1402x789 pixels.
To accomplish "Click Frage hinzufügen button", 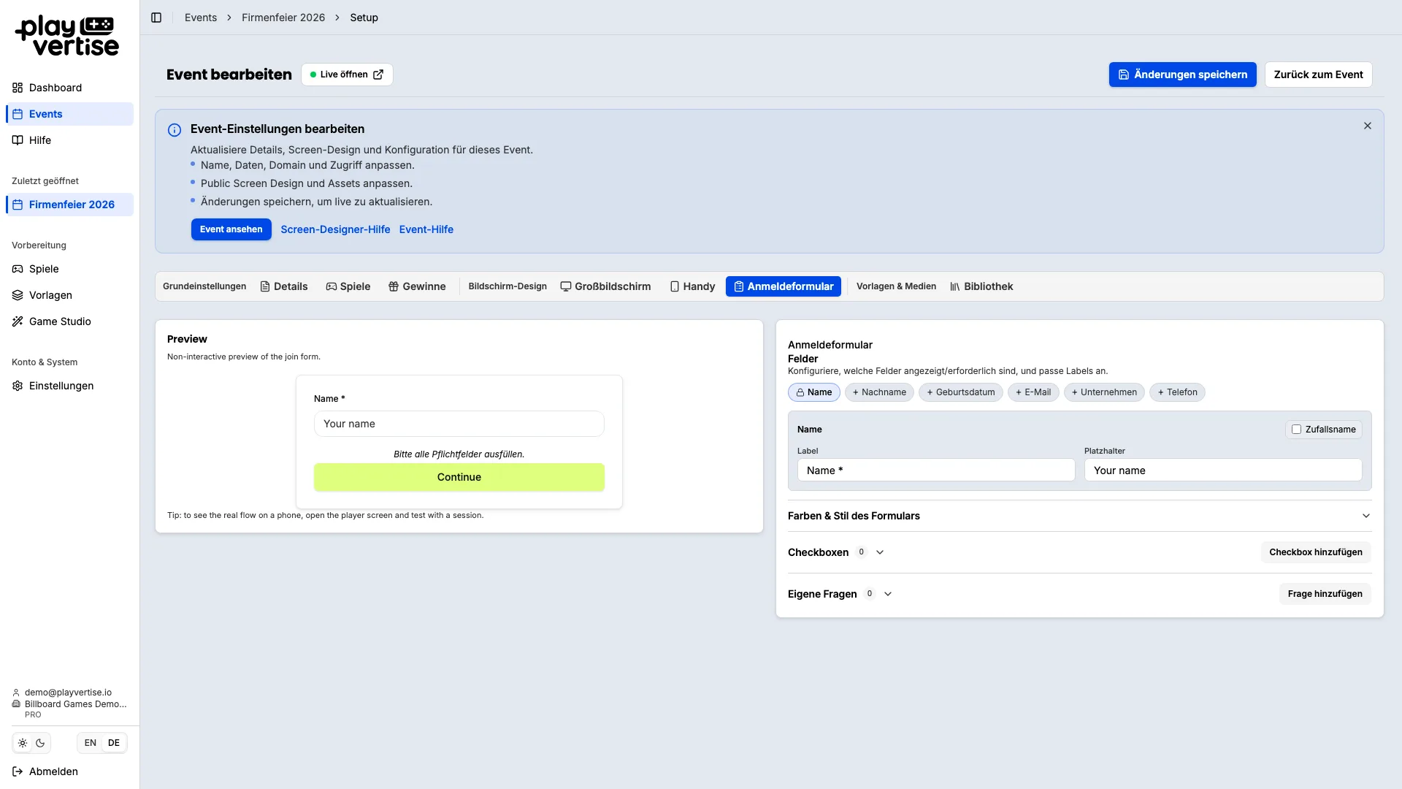I will (1325, 594).
